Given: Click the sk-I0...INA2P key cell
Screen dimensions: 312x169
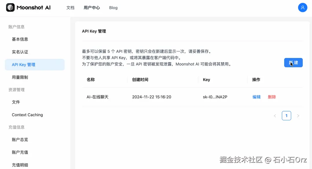Looking at the screenshot, I should click(215, 97).
